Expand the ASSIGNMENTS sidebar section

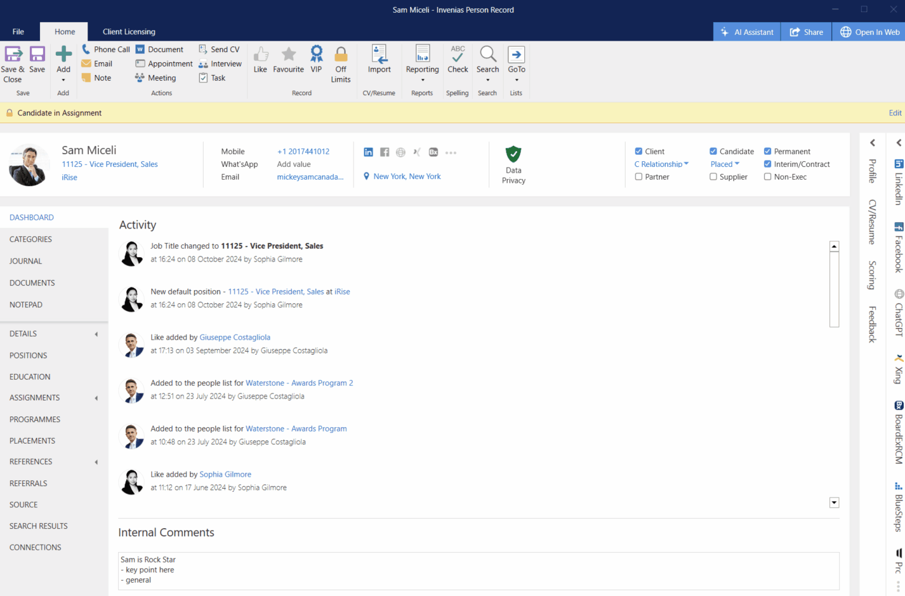click(96, 398)
